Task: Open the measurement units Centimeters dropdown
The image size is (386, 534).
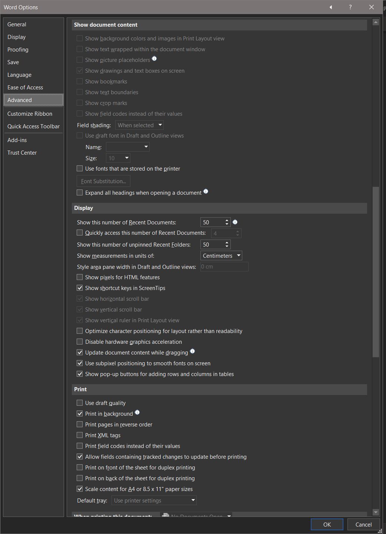Action: coord(221,256)
